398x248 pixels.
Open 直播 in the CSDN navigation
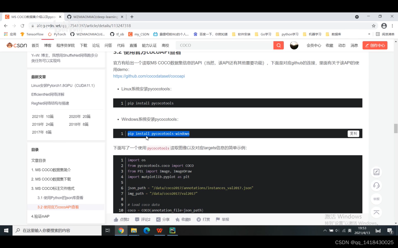tap(133, 45)
